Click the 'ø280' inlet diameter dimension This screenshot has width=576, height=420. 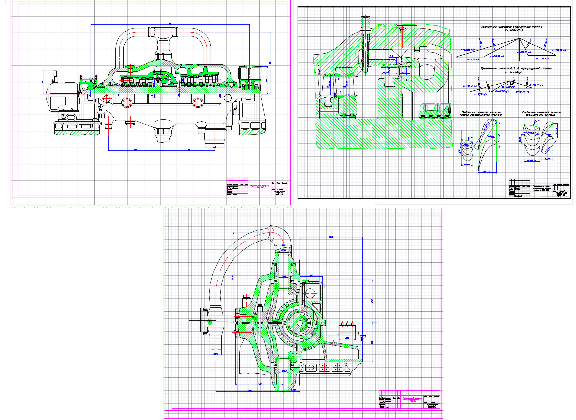tap(283, 250)
